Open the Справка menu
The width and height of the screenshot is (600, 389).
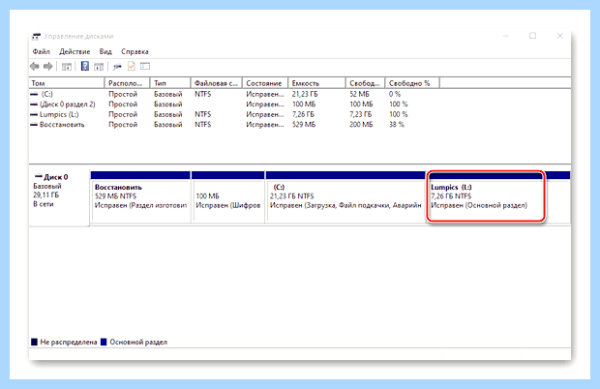click(135, 51)
